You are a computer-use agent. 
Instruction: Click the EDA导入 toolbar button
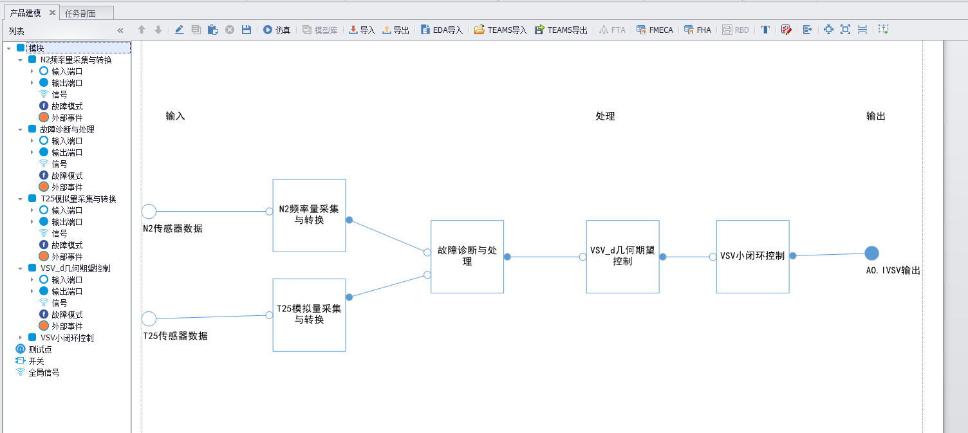coord(442,30)
